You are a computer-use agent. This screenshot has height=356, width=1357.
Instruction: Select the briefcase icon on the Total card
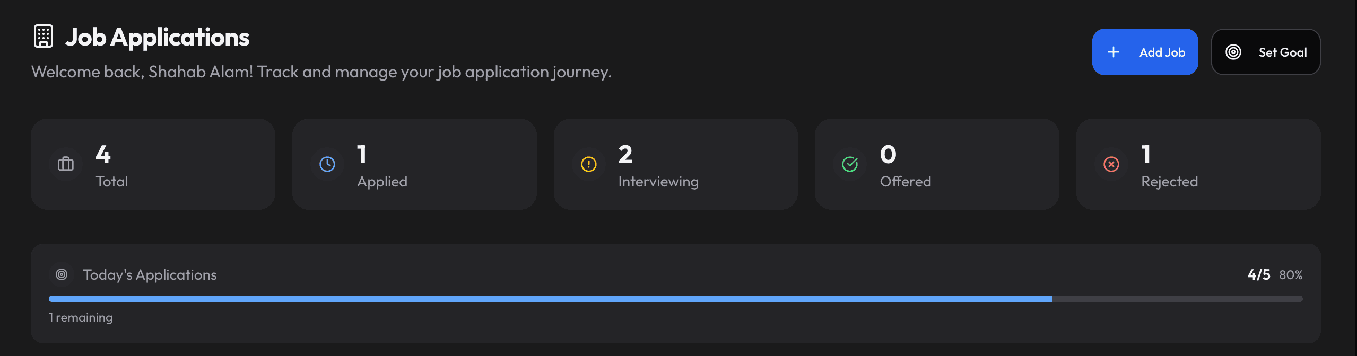pos(65,164)
